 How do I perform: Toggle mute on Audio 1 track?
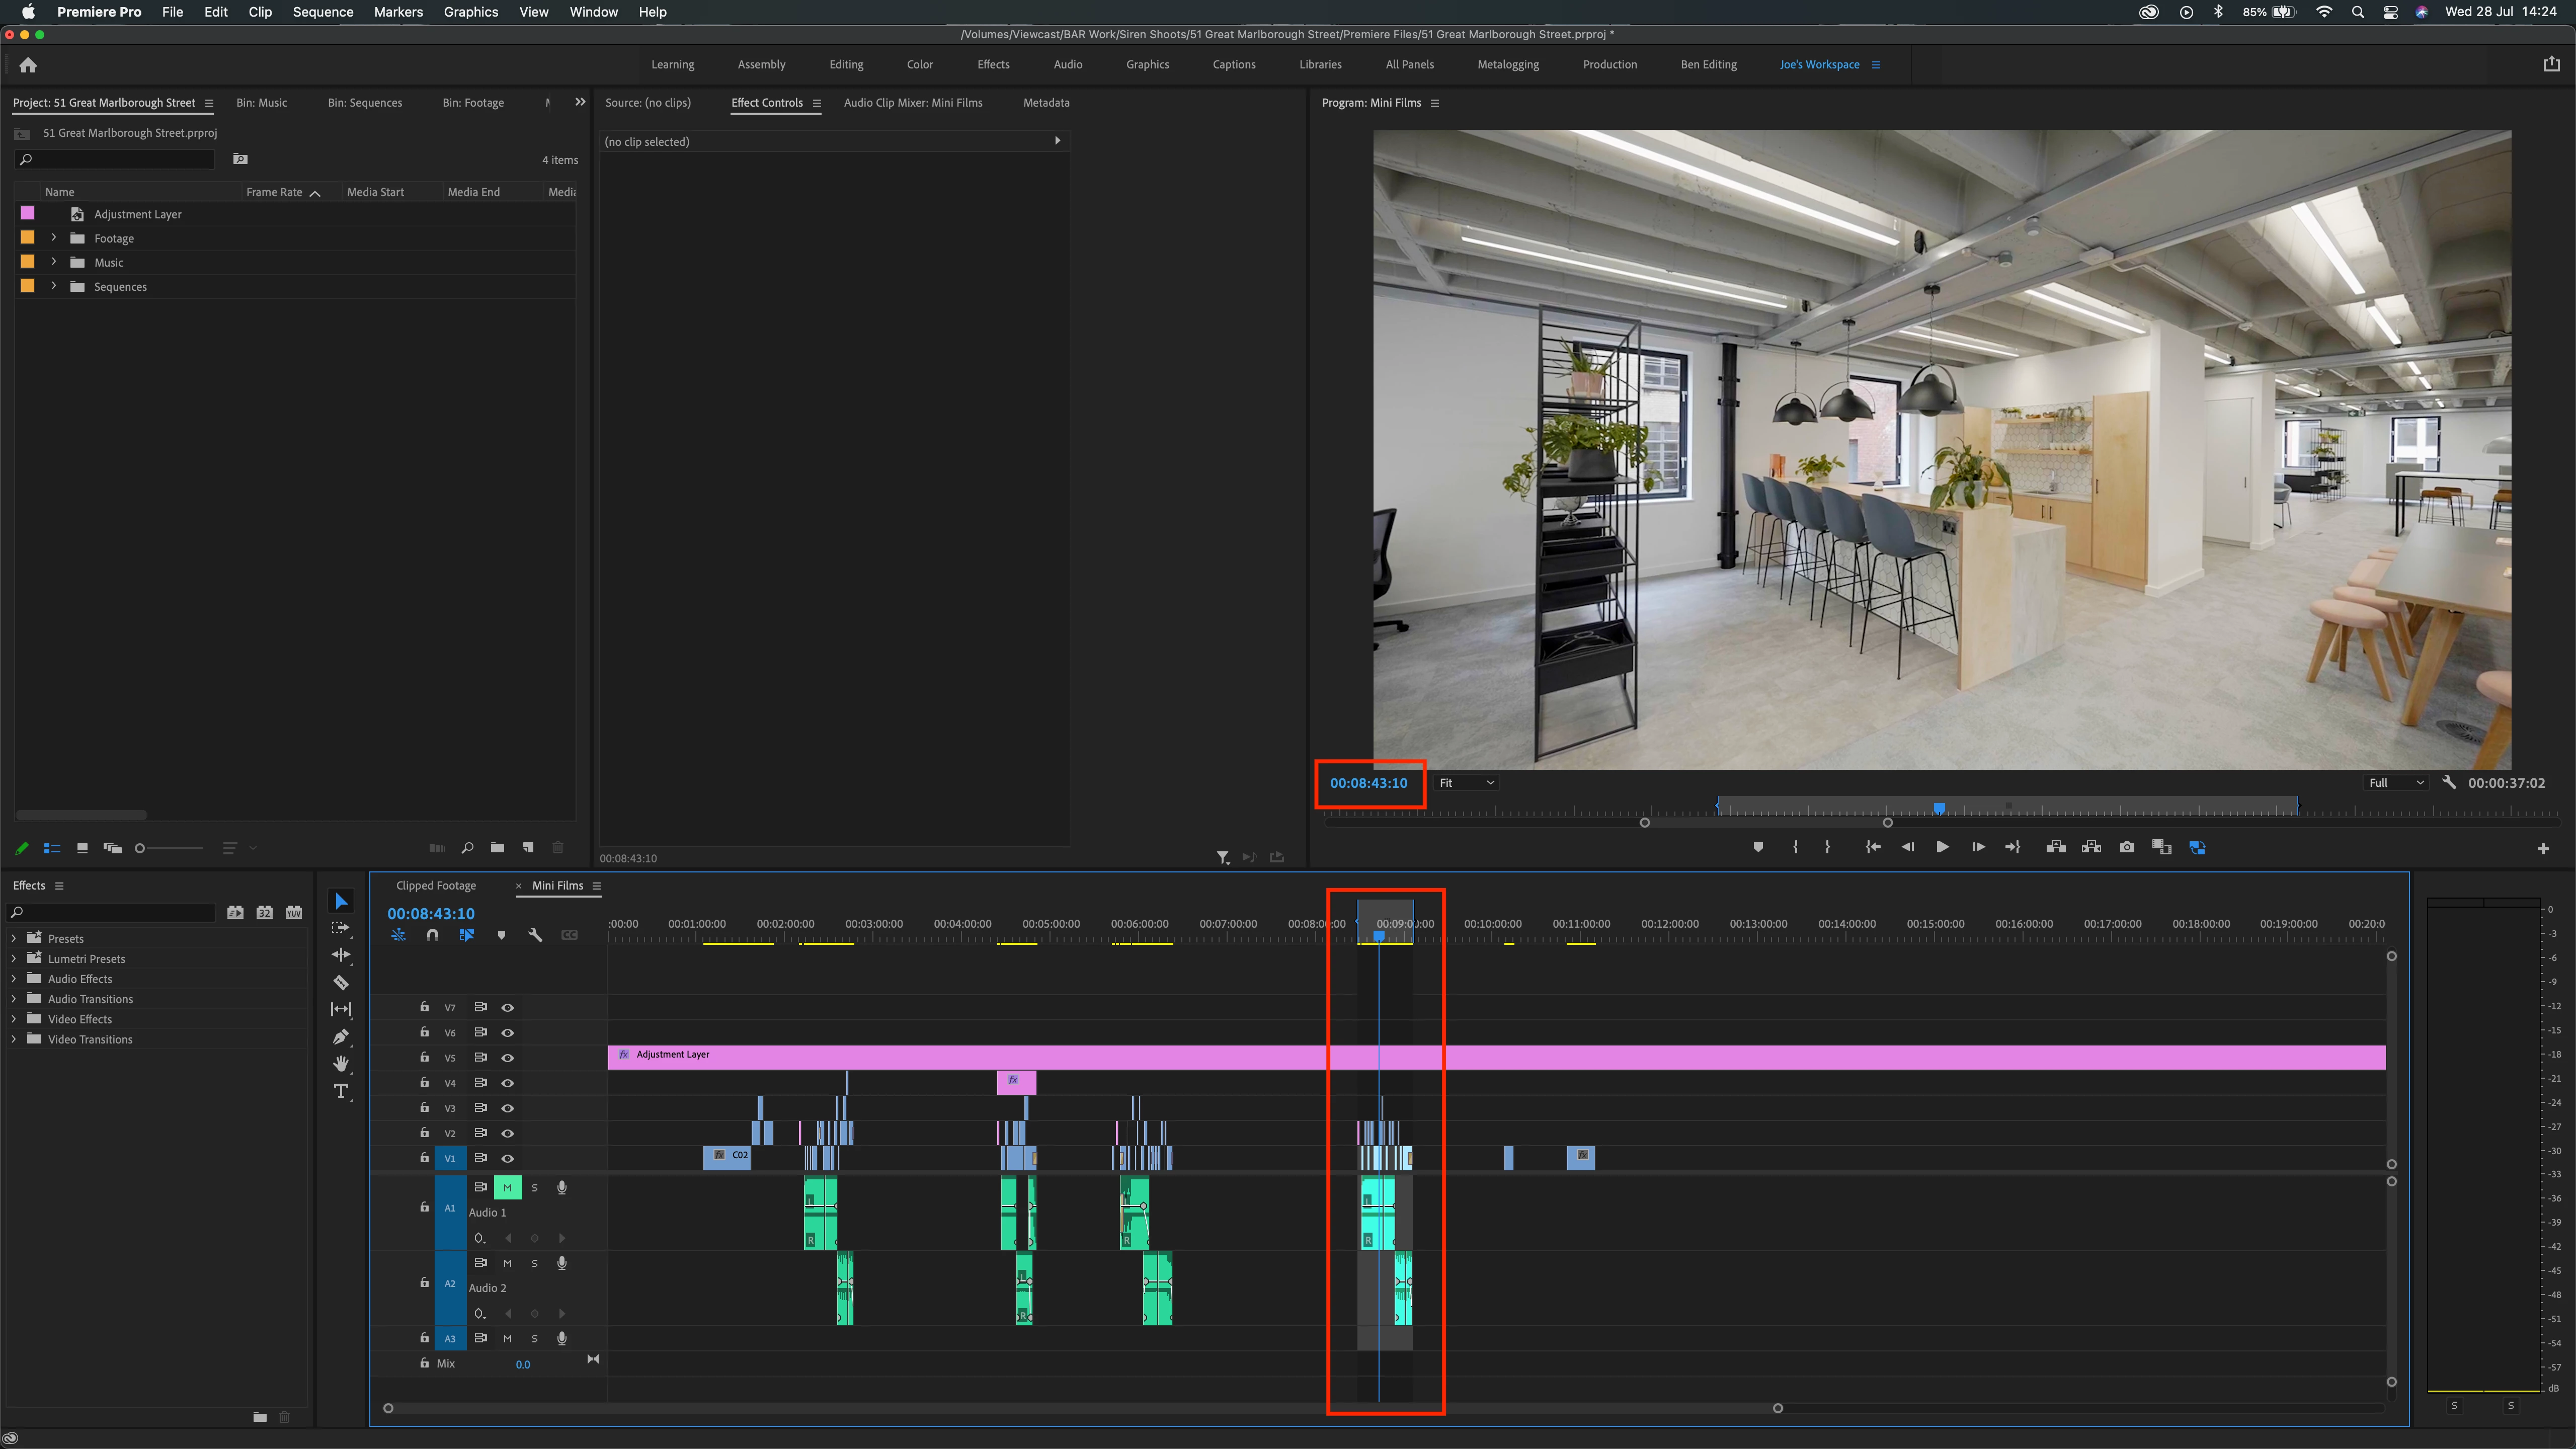tap(507, 1187)
